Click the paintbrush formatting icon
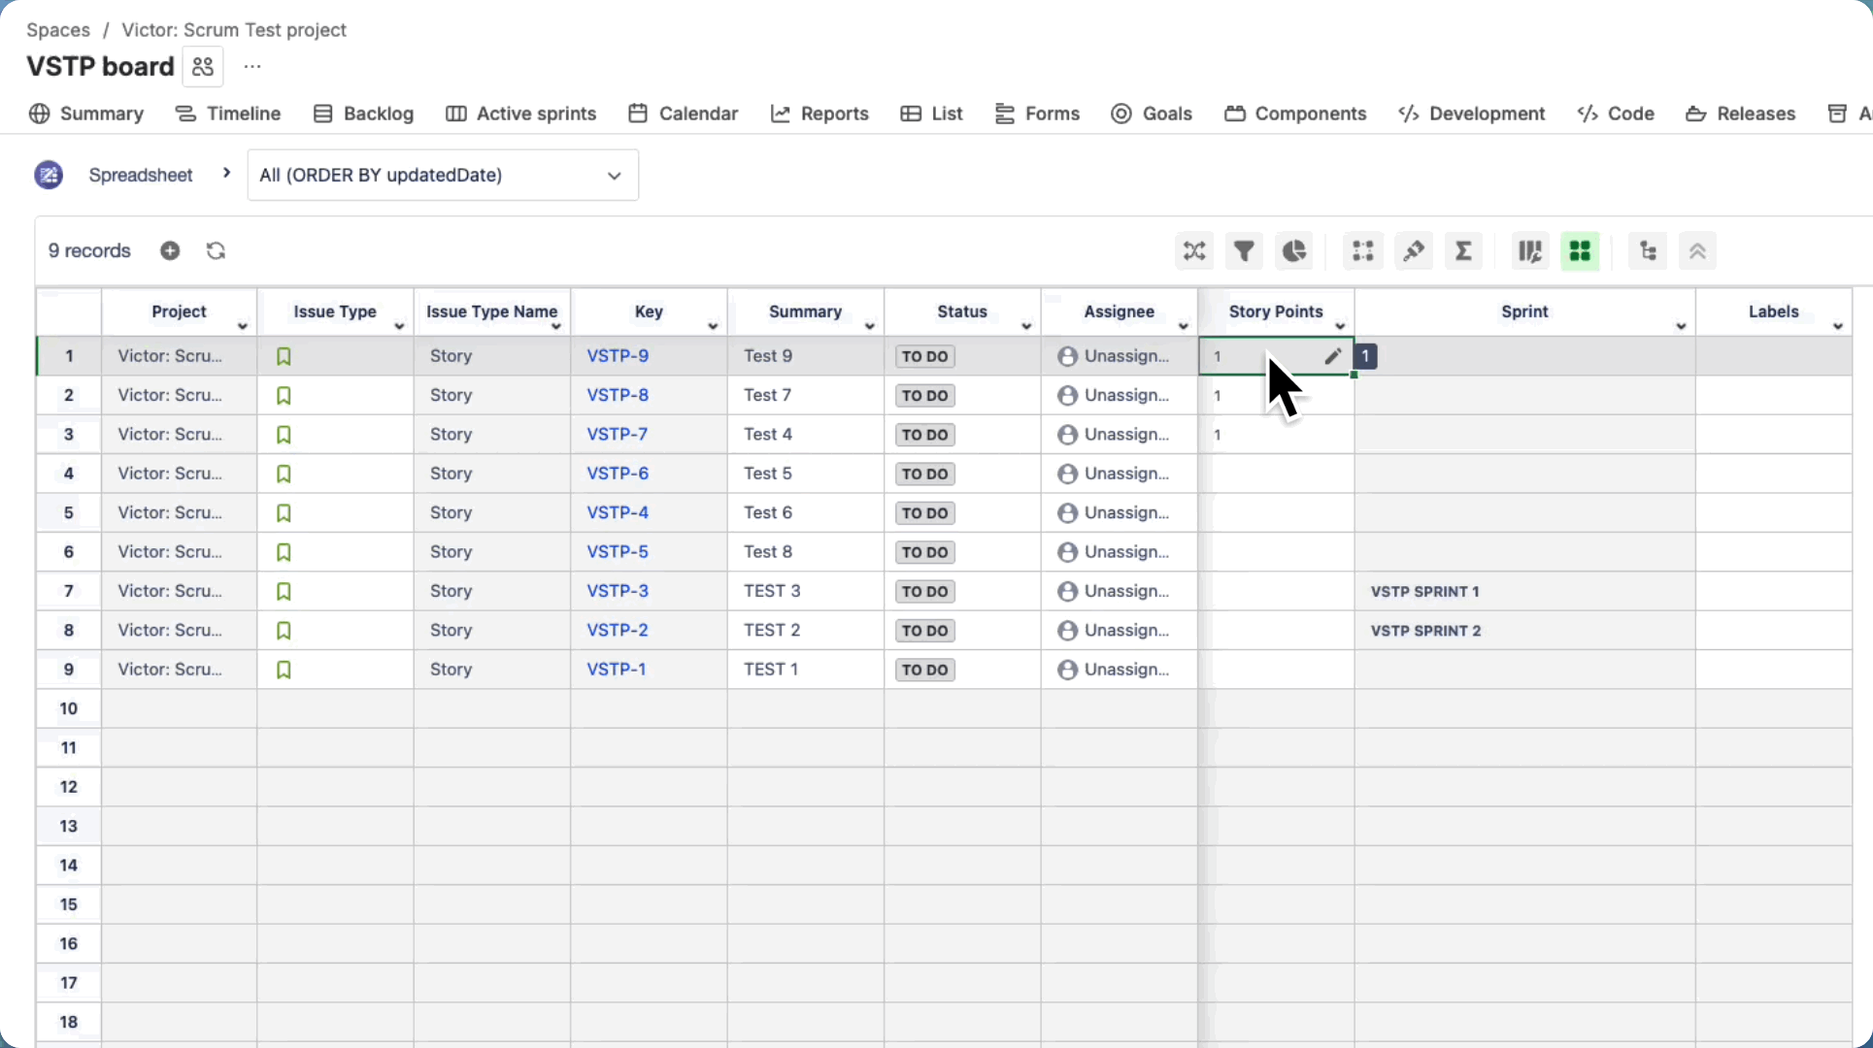Image resolution: width=1873 pixels, height=1048 pixels. [1414, 251]
